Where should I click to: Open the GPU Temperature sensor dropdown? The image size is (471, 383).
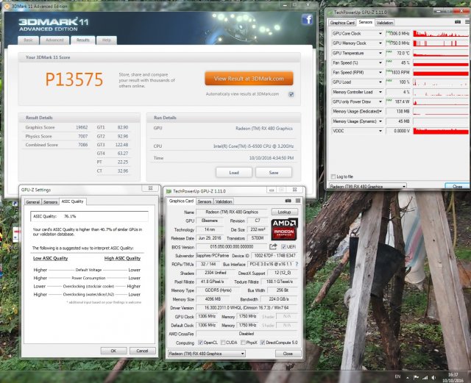[x=380, y=53]
